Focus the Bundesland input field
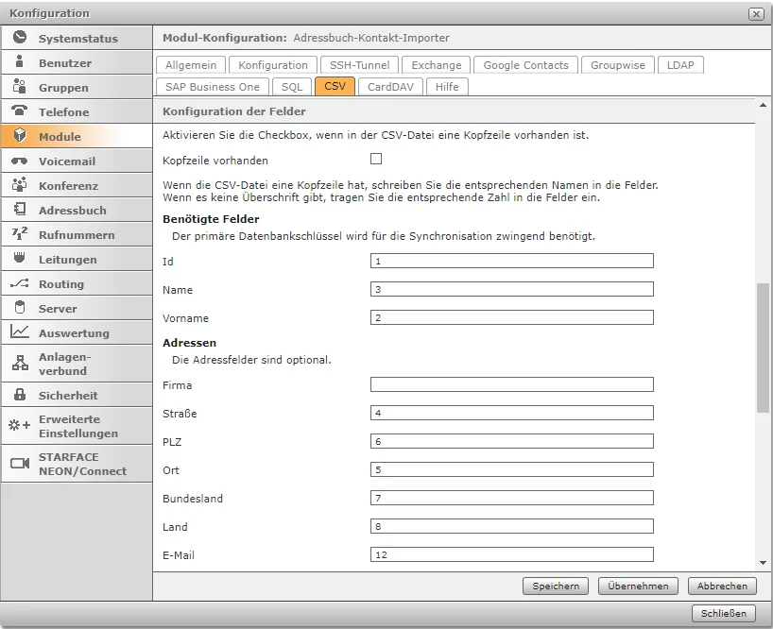 point(512,498)
